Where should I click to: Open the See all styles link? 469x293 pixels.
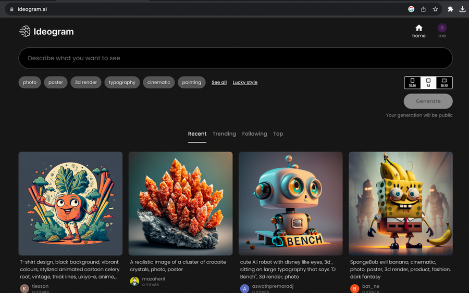219,82
